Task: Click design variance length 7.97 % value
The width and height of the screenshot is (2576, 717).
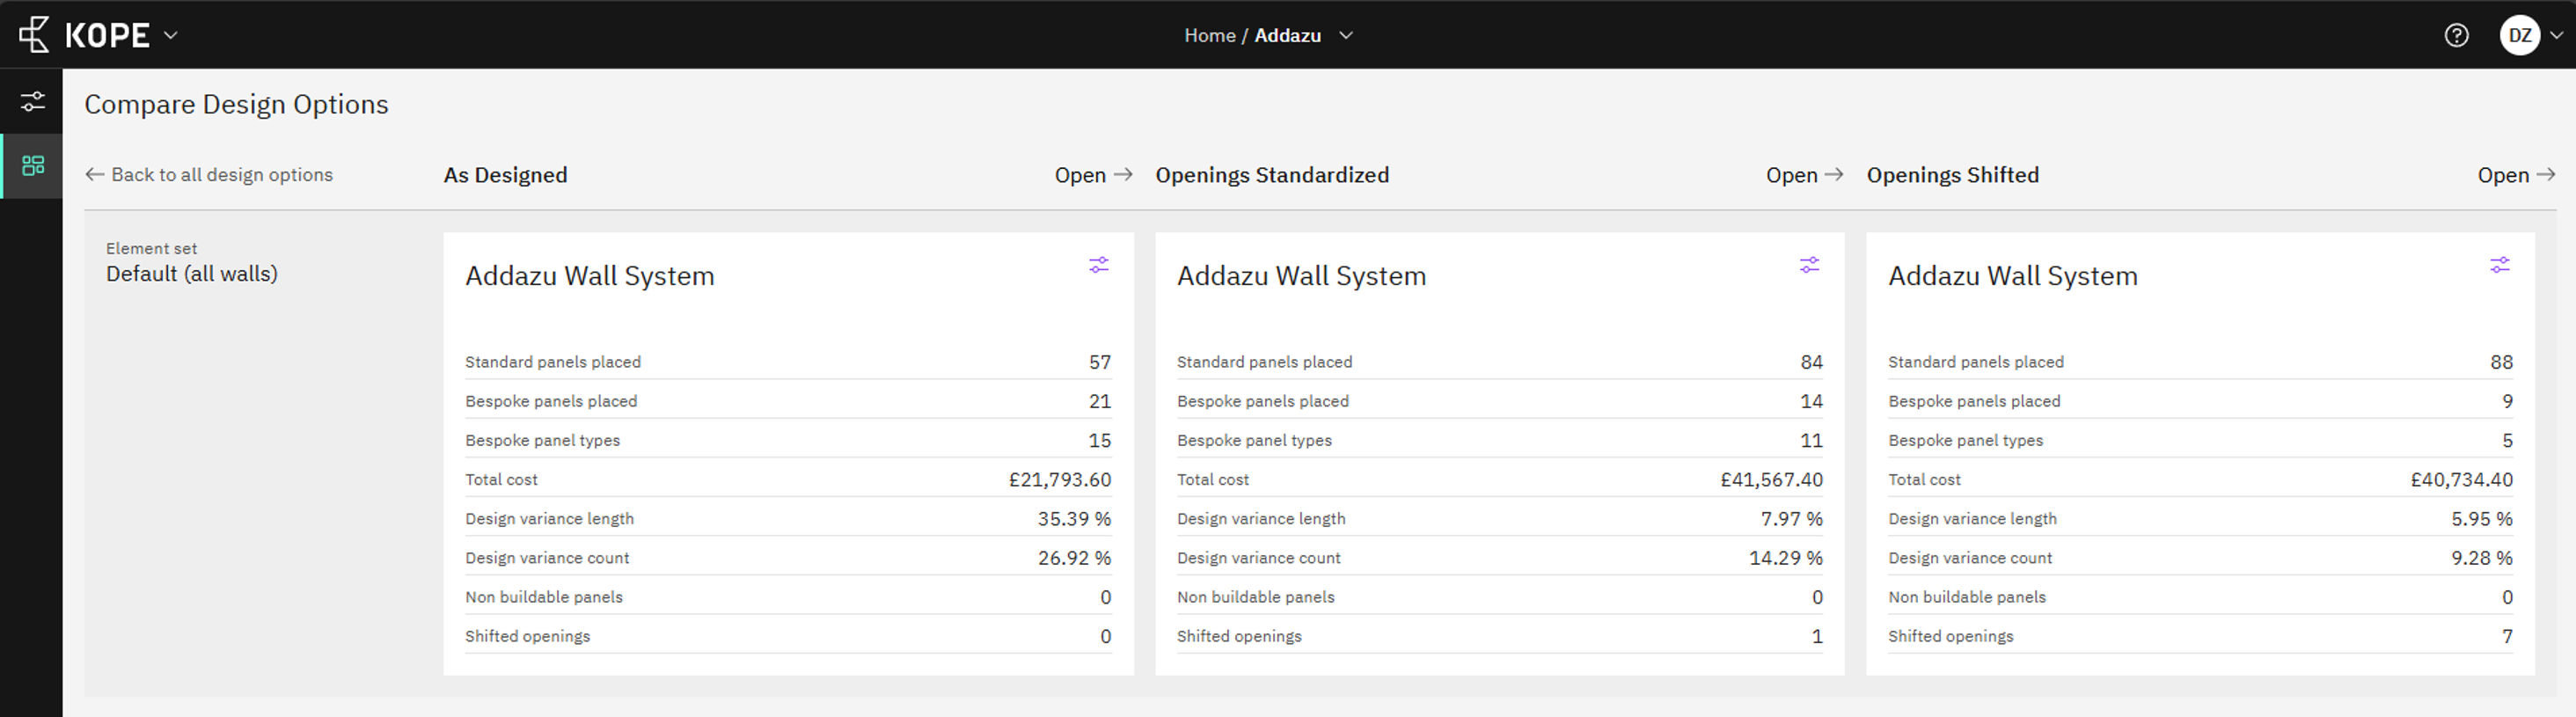Action: pos(1791,519)
